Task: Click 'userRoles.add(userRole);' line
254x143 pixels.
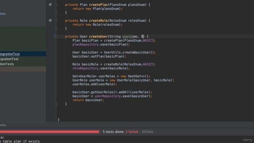Action: coord(94,84)
